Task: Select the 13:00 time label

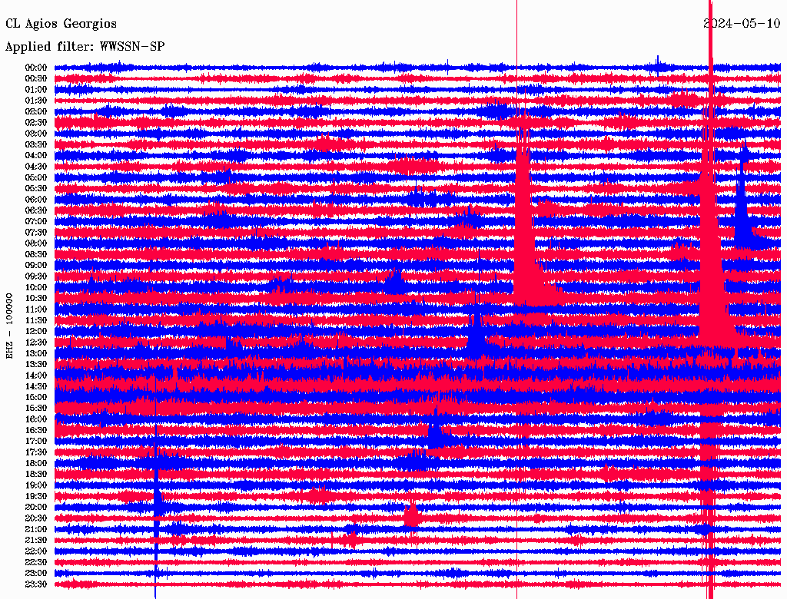Action: [36, 353]
